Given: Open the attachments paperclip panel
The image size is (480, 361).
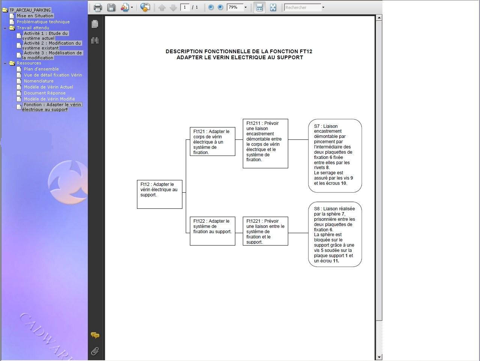Looking at the screenshot, I should coord(95,351).
